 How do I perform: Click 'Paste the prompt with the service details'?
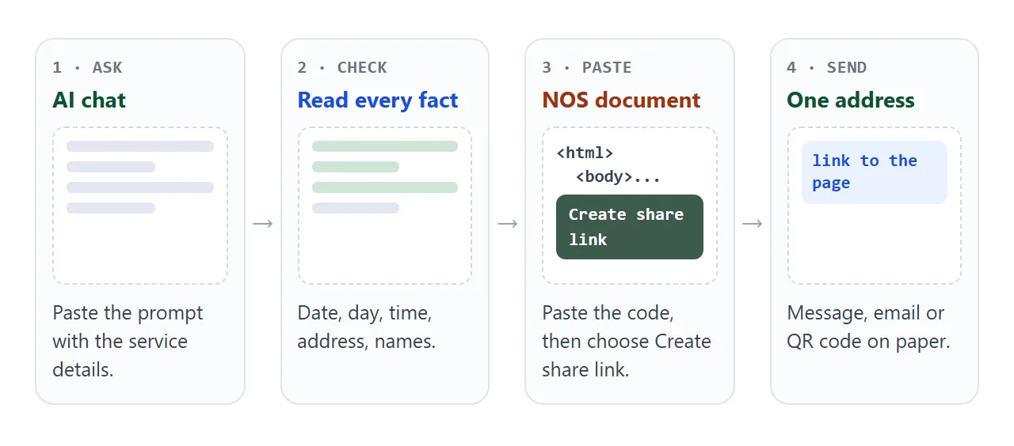tap(128, 342)
